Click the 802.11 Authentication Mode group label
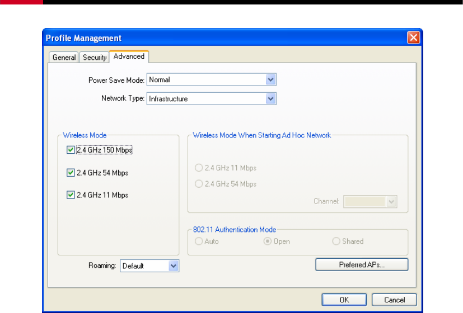The image size is (463, 313). (235, 230)
